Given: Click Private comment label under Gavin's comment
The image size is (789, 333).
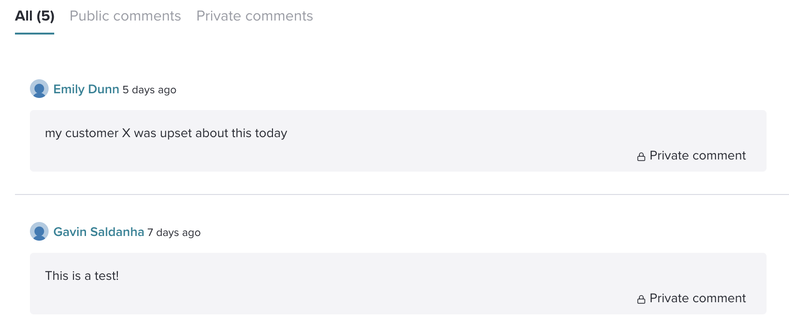Looking at the screenshot, I should [697, 298].
